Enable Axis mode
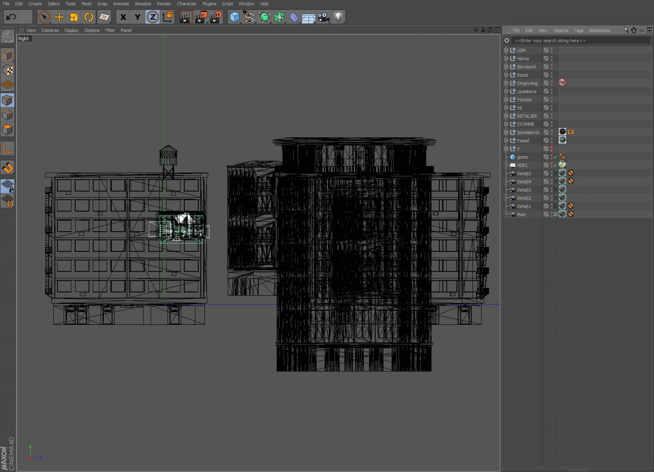 [x=7, y=149]
